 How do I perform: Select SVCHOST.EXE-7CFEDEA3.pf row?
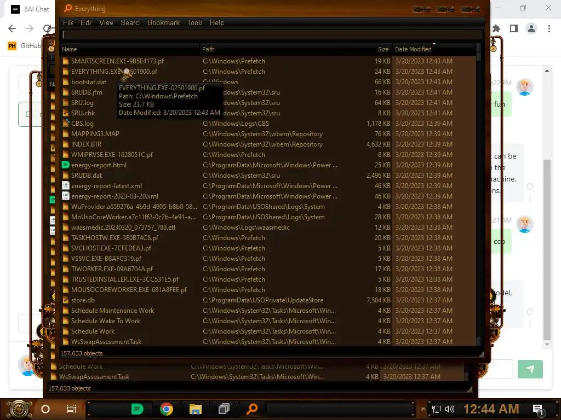268,248
